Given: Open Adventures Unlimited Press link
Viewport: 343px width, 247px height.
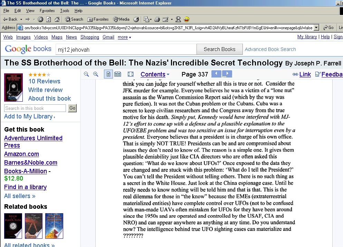Looking at the screenshot, I should (33, 142).
